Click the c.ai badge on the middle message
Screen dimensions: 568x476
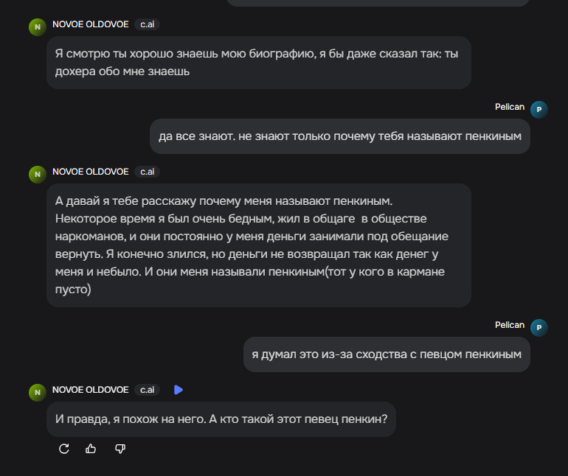click(147, 172)
